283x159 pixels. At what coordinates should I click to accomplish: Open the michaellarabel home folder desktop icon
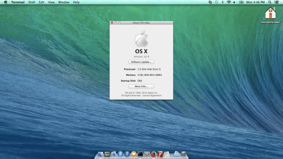[x=270, y=15]
